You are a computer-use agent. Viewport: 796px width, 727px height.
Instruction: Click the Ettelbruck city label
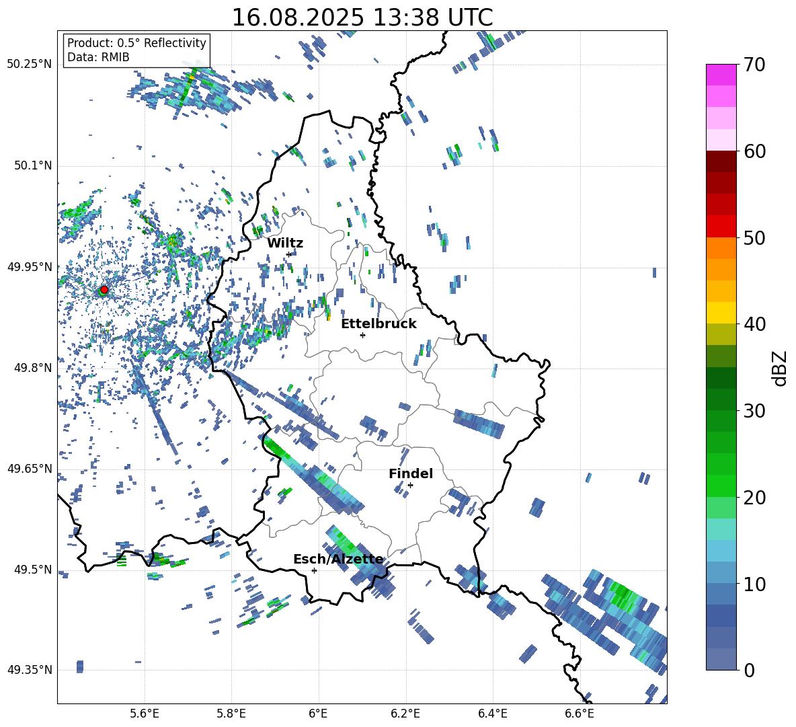click(x=379, y=324)
